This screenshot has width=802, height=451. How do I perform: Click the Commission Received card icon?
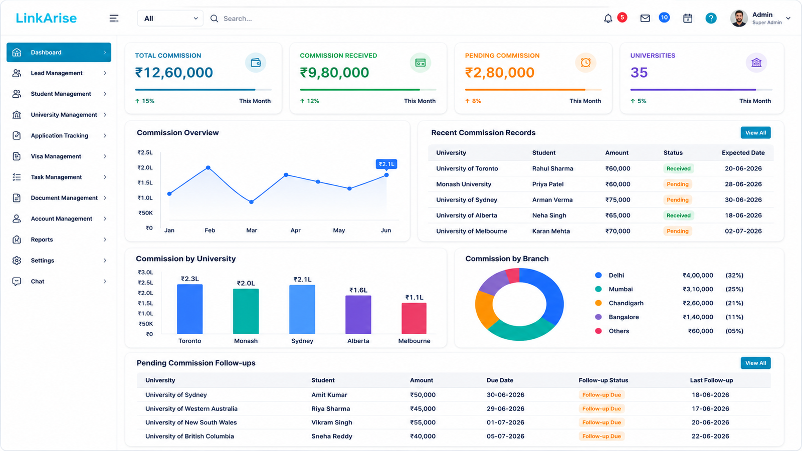click(421, 63)
